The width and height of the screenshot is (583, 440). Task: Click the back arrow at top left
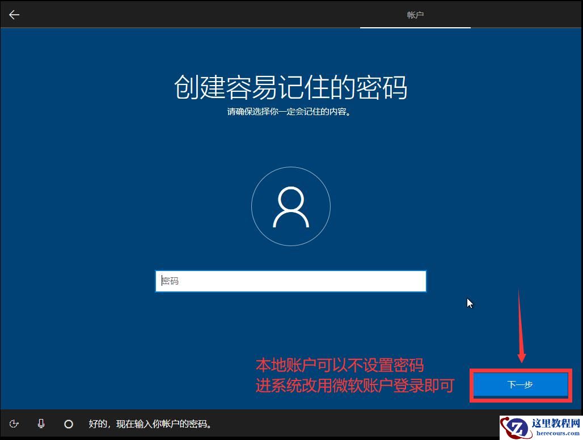click(14, 14)
